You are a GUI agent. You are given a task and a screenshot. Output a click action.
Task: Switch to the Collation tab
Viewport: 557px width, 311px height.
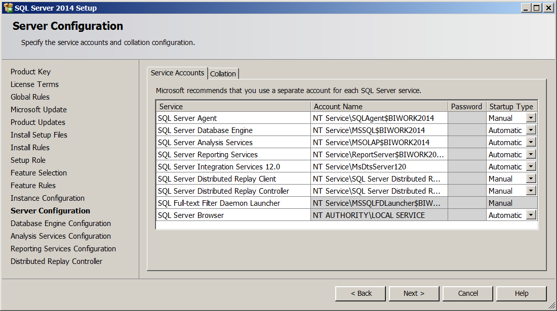223,74
